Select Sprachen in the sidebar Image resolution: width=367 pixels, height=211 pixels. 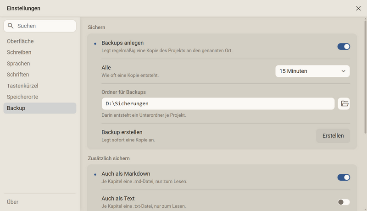point(40,64)
